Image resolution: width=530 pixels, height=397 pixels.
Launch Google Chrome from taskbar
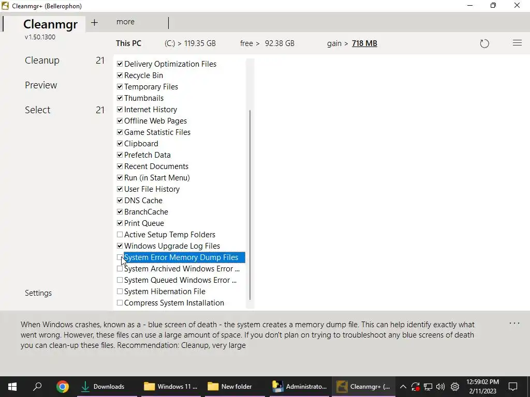coord(63,387)
